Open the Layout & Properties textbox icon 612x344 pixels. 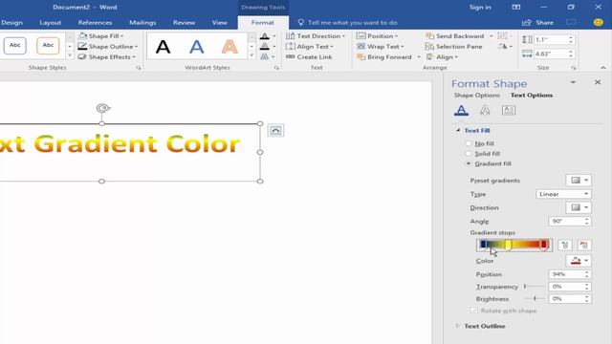pos(508,111)
